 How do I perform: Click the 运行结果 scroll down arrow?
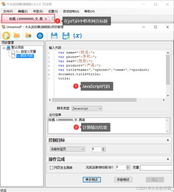point(167,131)
